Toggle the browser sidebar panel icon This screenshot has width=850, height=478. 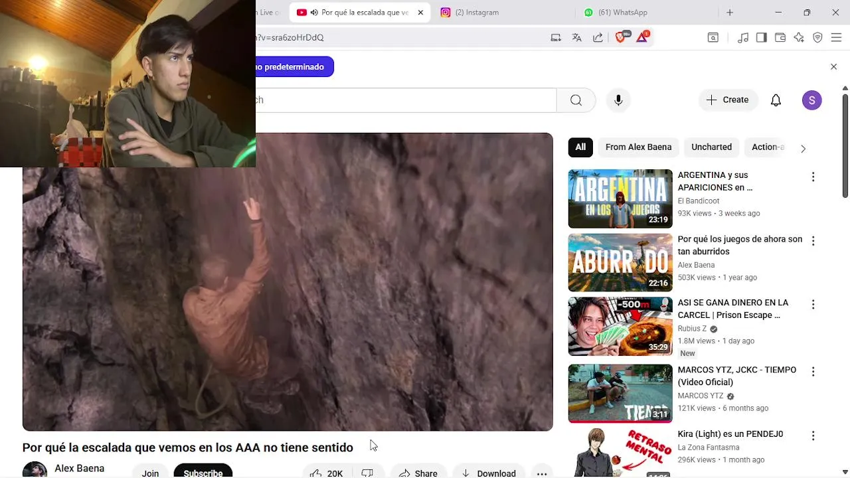[x=762, y=38]
